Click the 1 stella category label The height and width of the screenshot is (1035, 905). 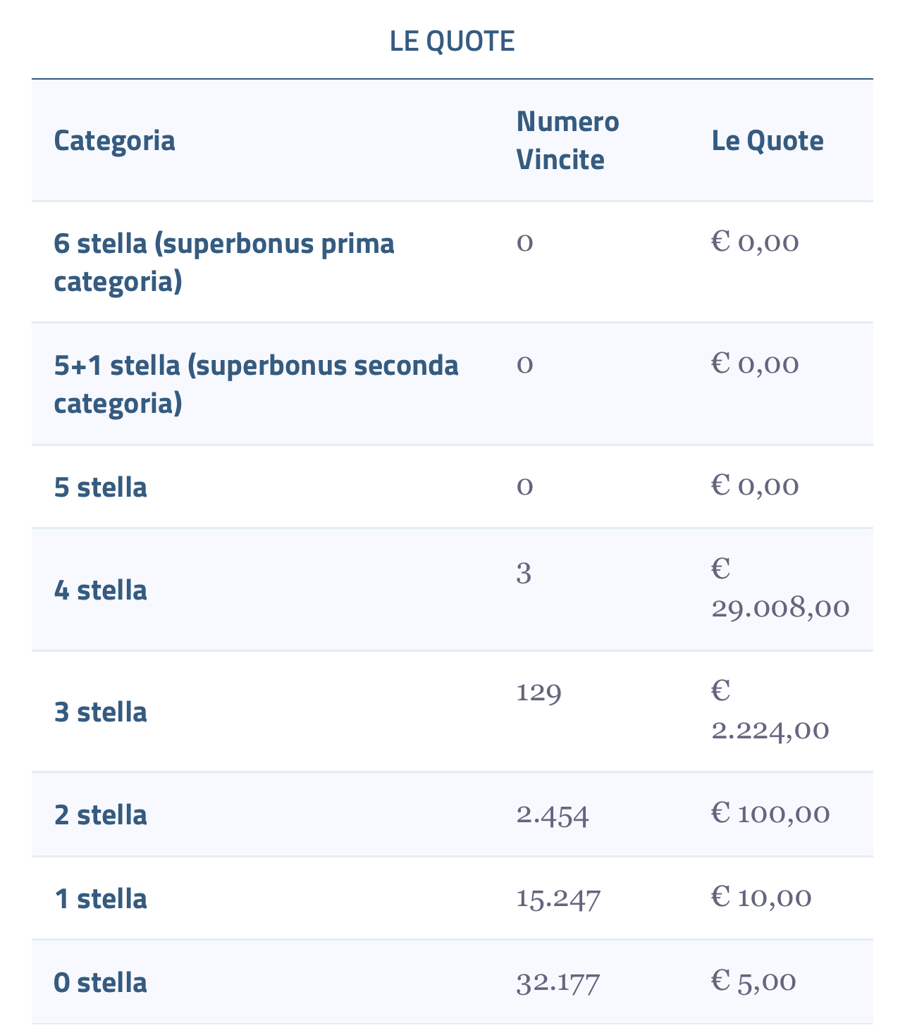click(x=101, y=898)
